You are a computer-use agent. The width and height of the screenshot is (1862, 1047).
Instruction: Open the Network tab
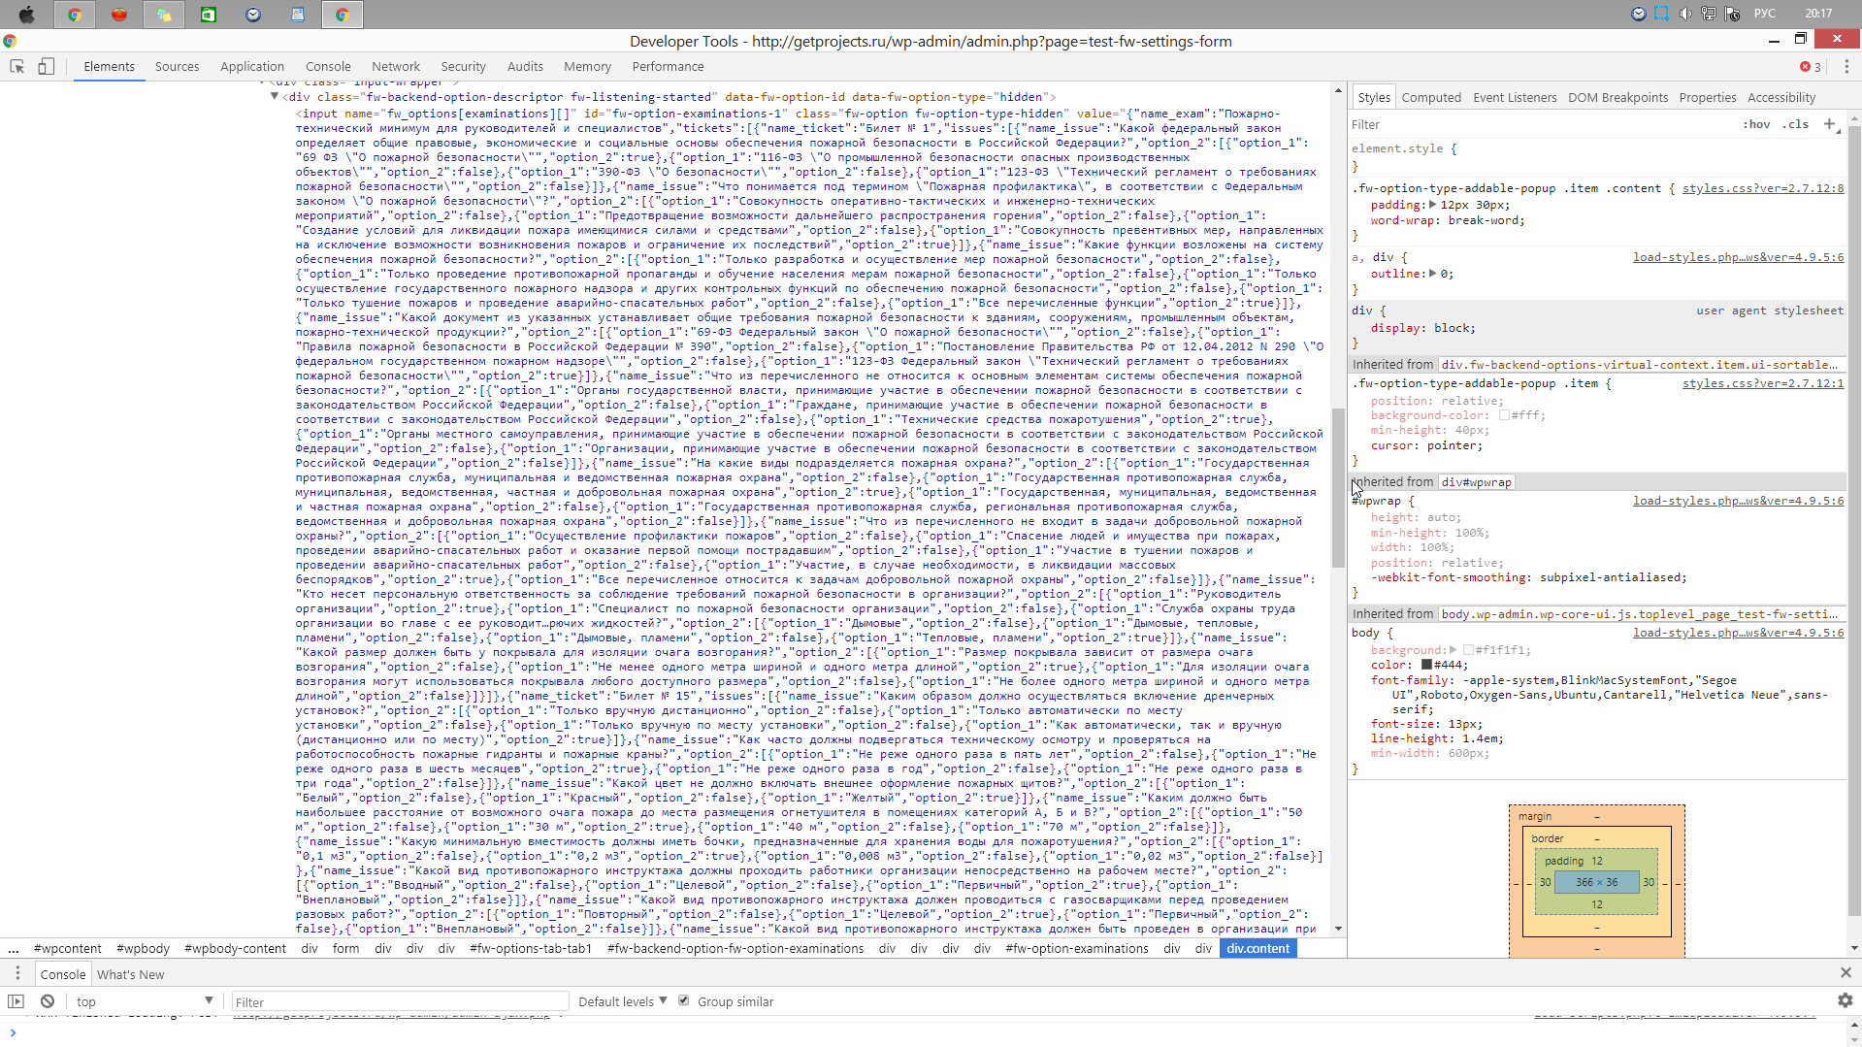click(396, 67)
